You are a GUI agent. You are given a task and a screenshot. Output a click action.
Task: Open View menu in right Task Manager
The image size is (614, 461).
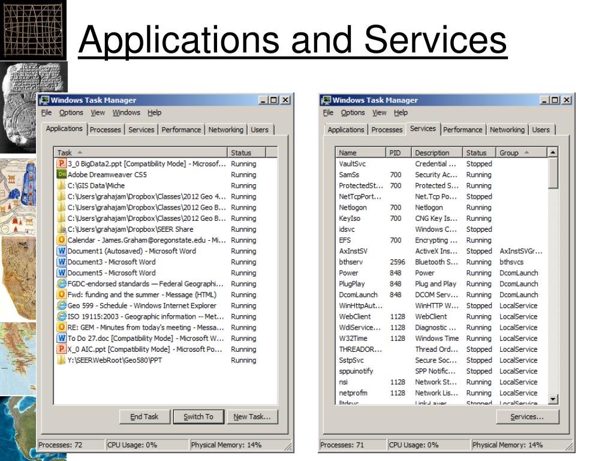[x=379, y=112]
